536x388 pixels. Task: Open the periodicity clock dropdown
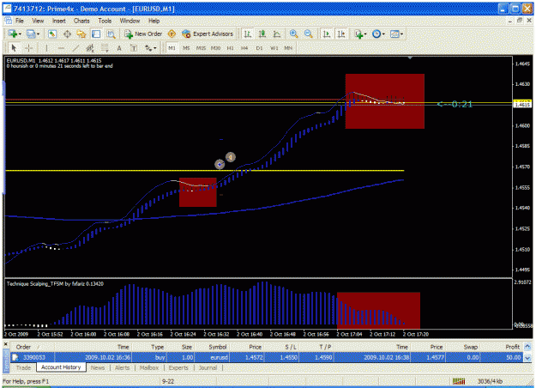click(x=378, y=33)
